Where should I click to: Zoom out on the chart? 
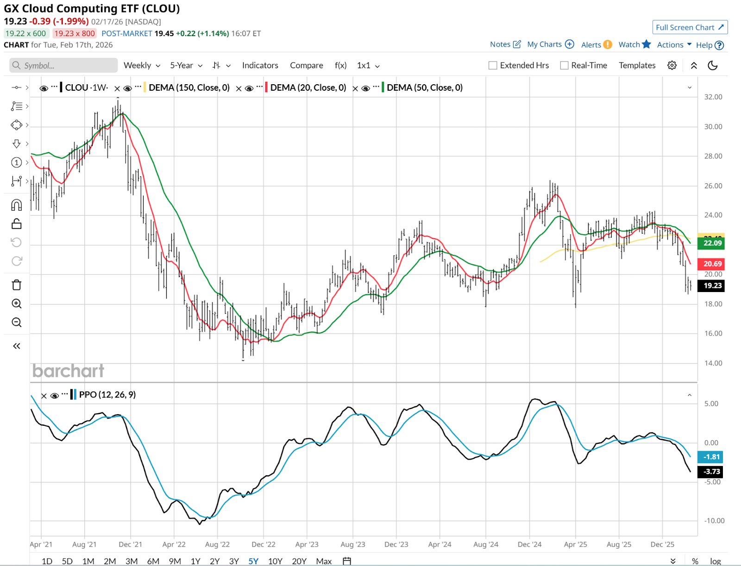pos(16,322)
